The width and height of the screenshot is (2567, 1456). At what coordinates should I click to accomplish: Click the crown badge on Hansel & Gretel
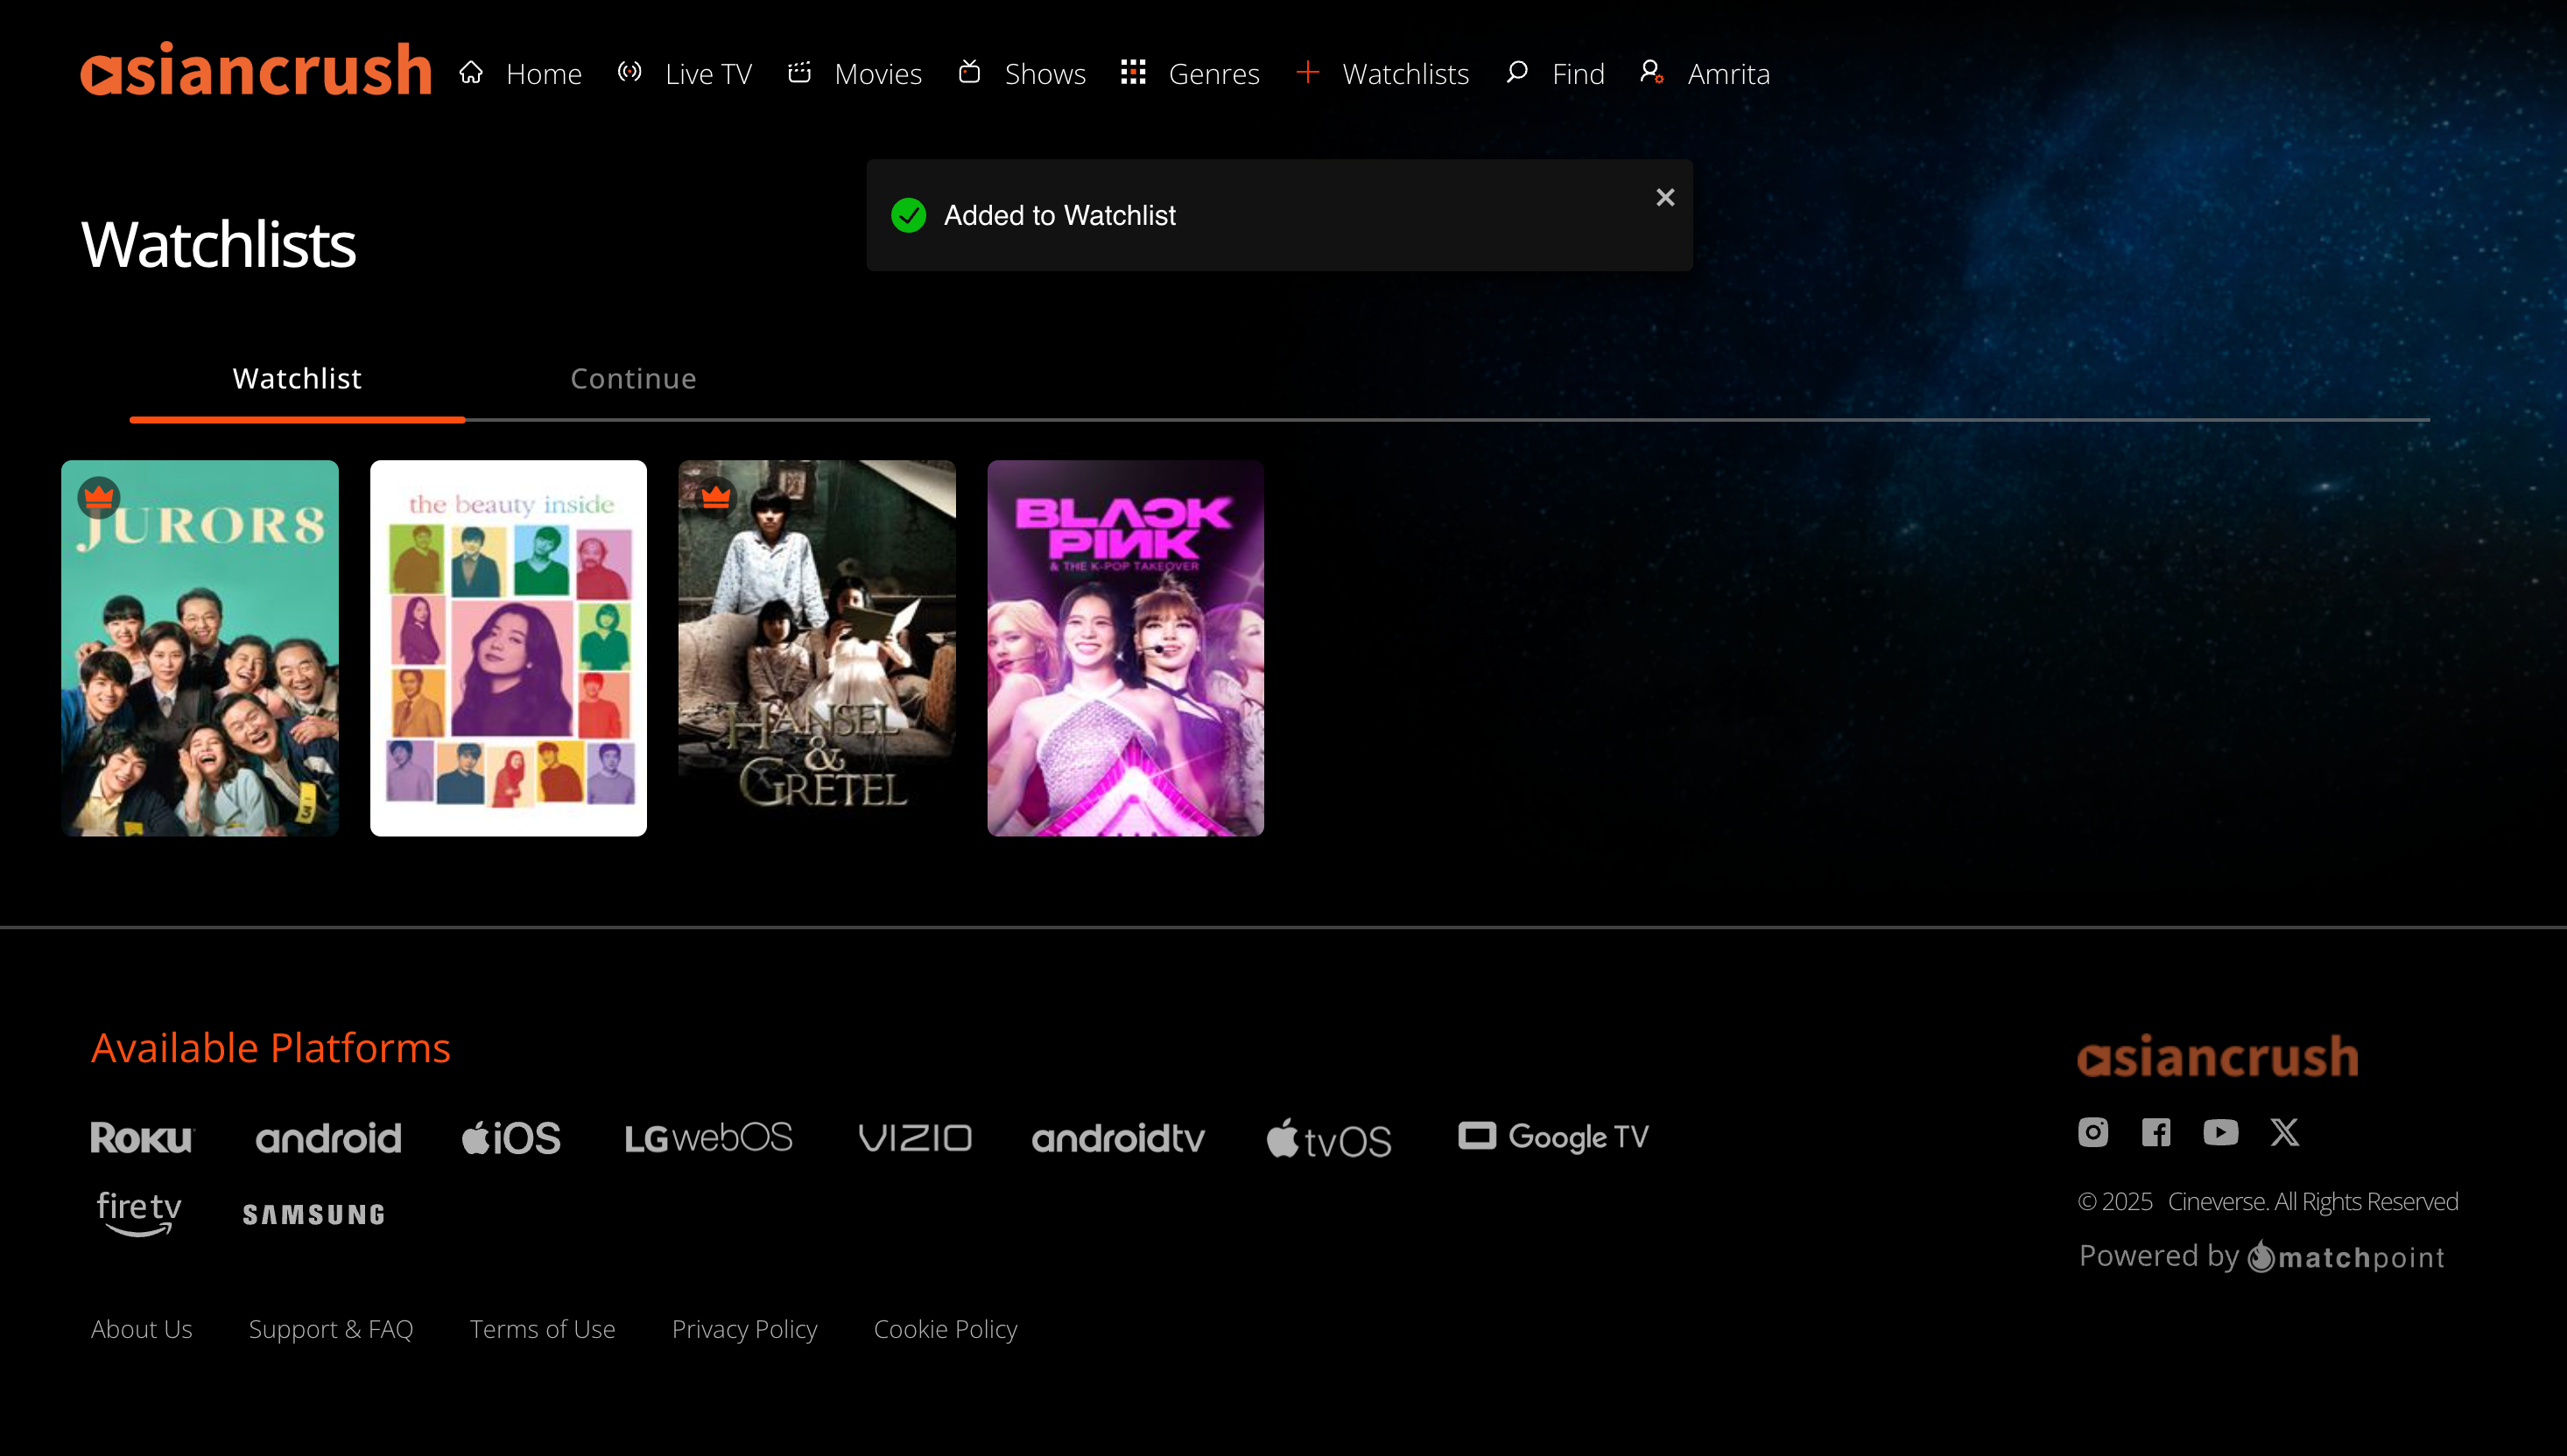click(716, 496)
